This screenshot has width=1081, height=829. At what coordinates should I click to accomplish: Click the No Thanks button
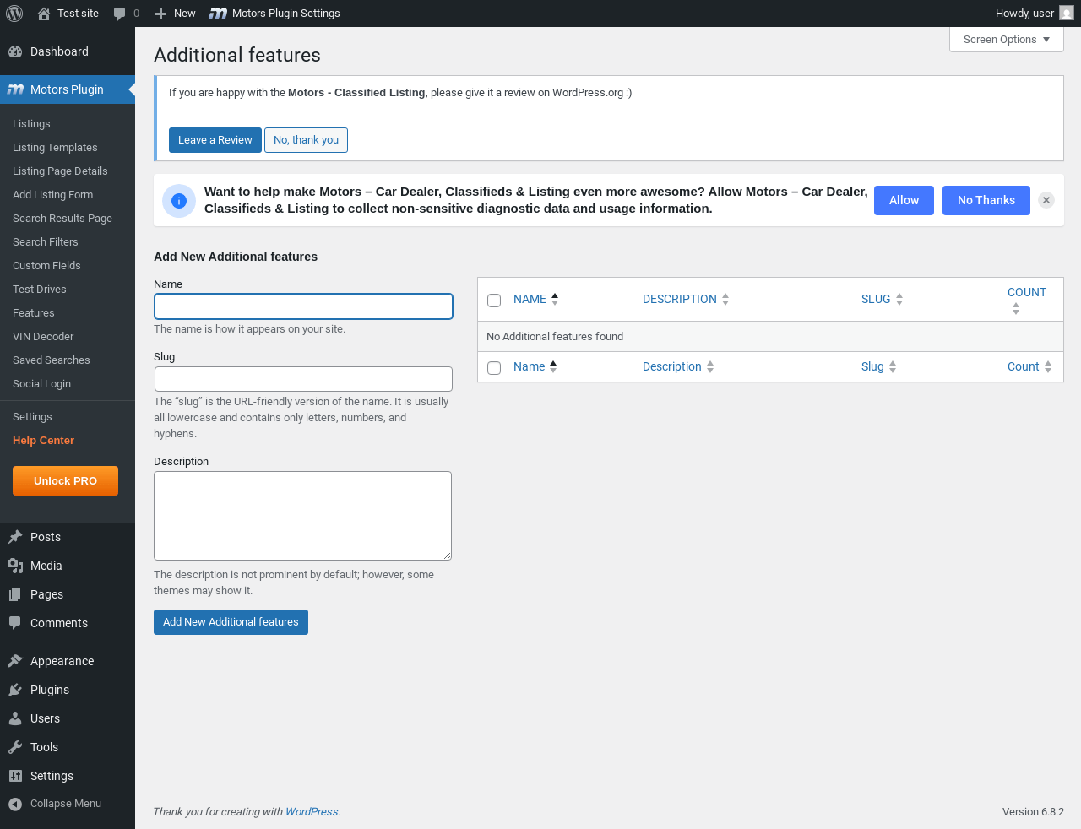(986, 200)
